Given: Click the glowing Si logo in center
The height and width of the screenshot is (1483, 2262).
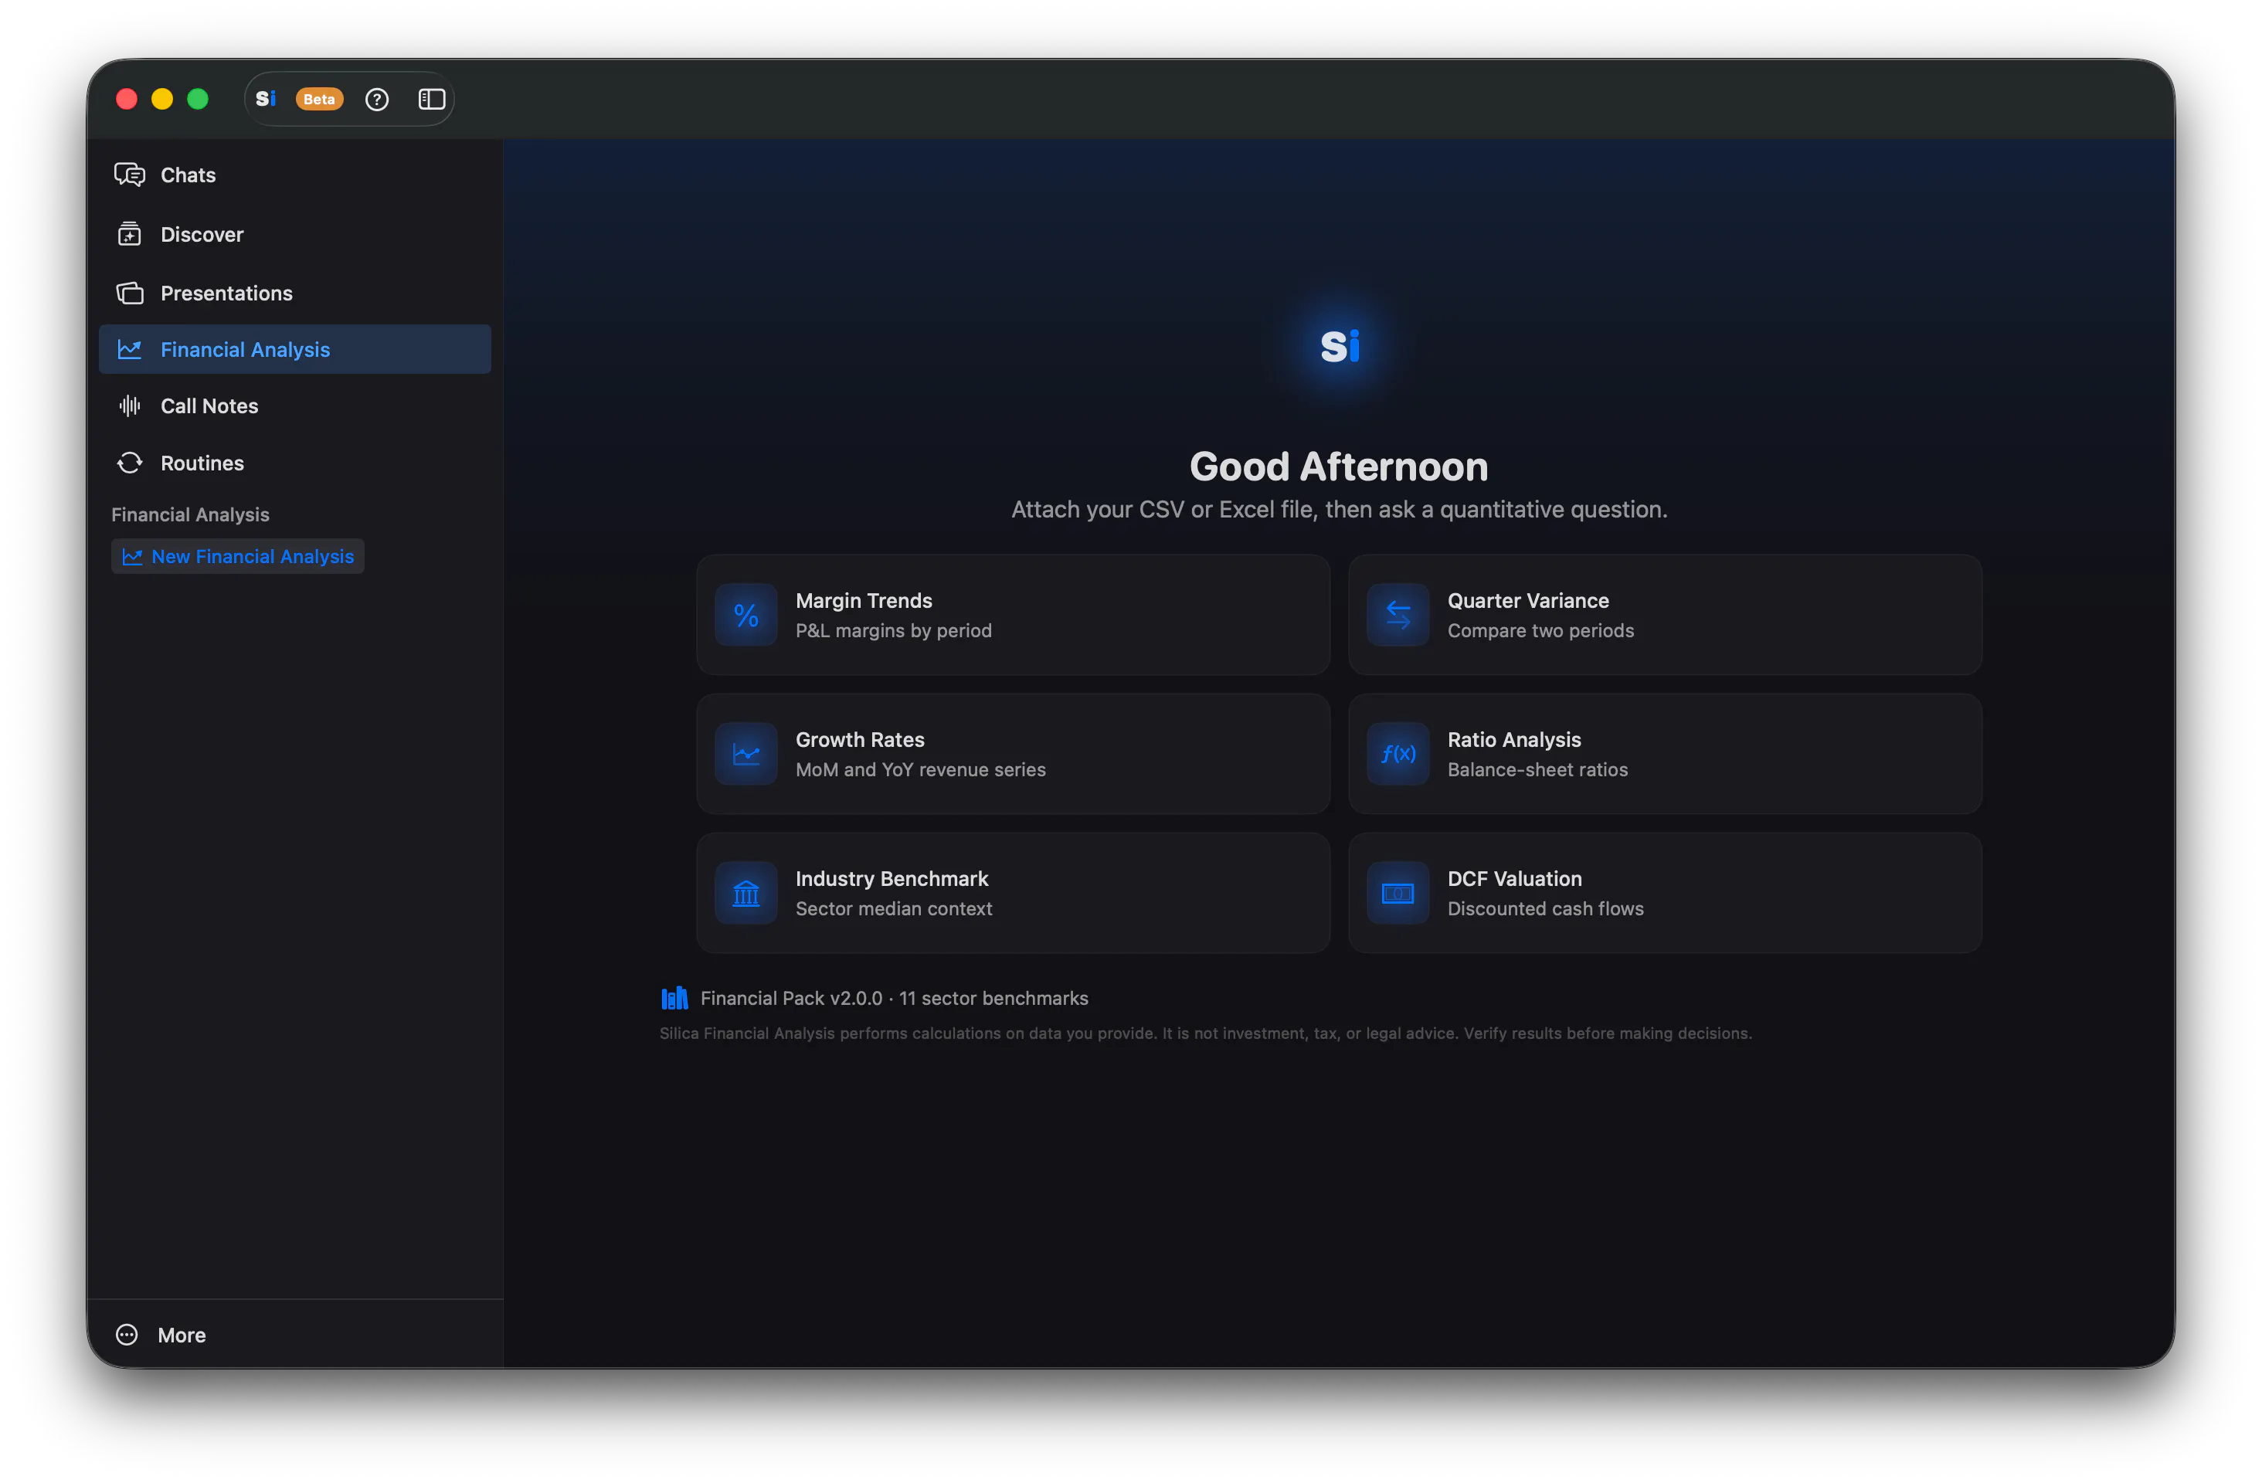Looking at the screenshot, I should click(x=1340, y=346).
